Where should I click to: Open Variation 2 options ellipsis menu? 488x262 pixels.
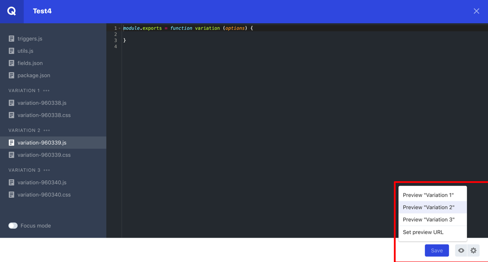coord(47,131)
